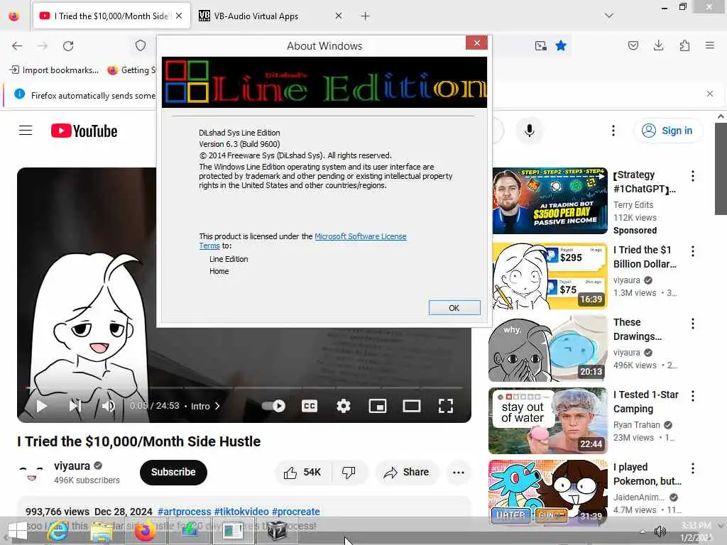Open the These Drawings video thumbnail
This screenshot has height=545, width=727.
[548, 348]
